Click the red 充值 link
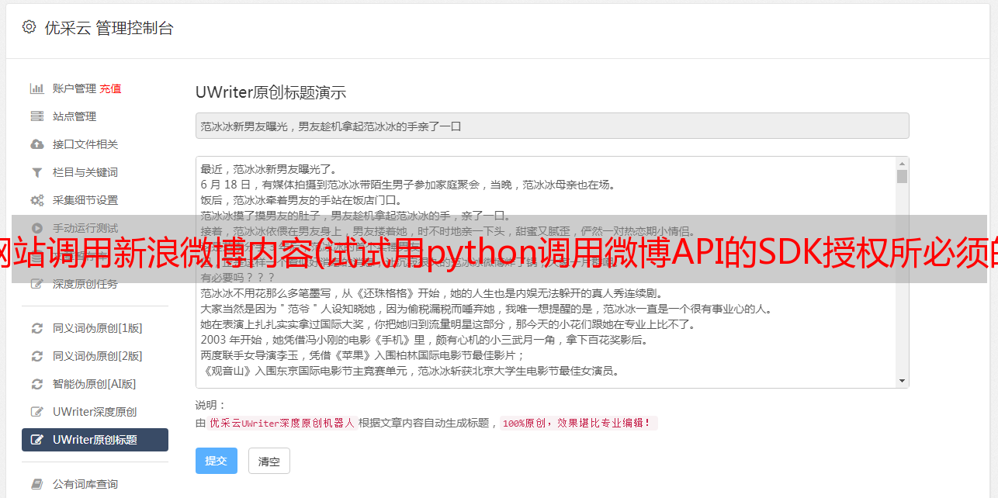The height and width of the screenshot is (498, 998). coord(110,88)
